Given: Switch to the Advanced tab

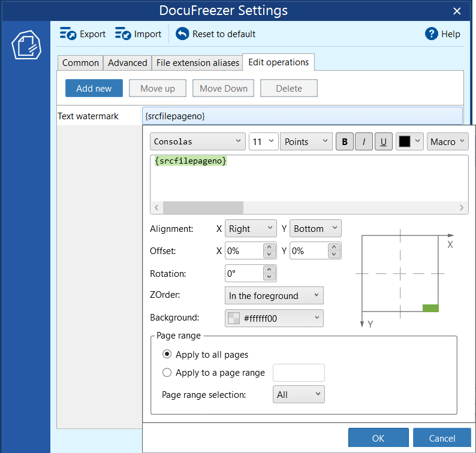Looking at the screenshot, I should pos(128,63).
